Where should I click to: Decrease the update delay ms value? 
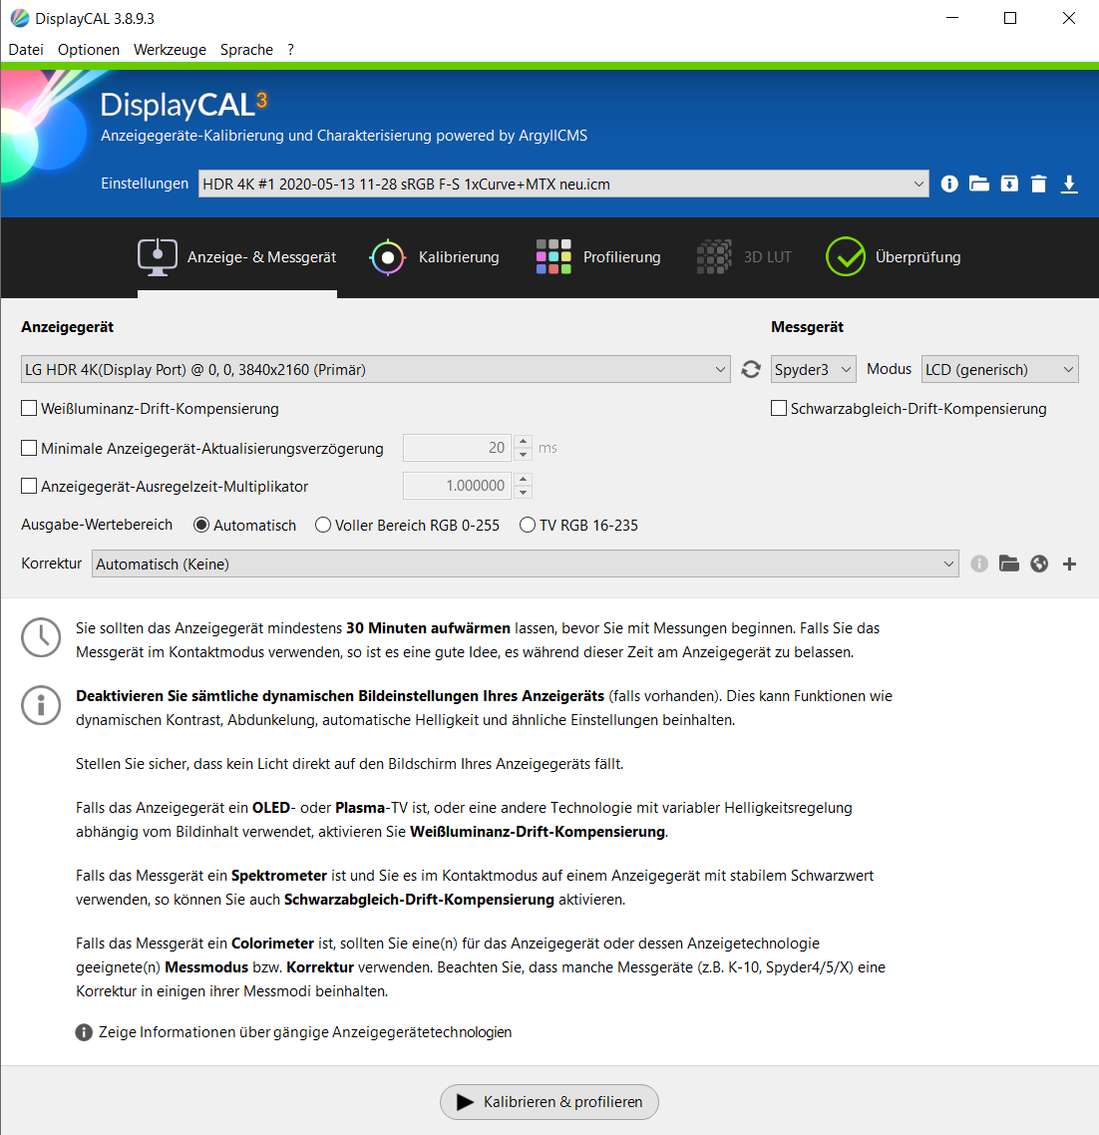point(524,455)
